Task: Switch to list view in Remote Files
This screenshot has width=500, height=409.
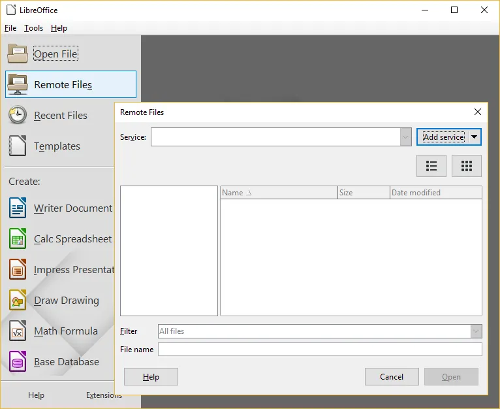Action: [x=431, y=166]
